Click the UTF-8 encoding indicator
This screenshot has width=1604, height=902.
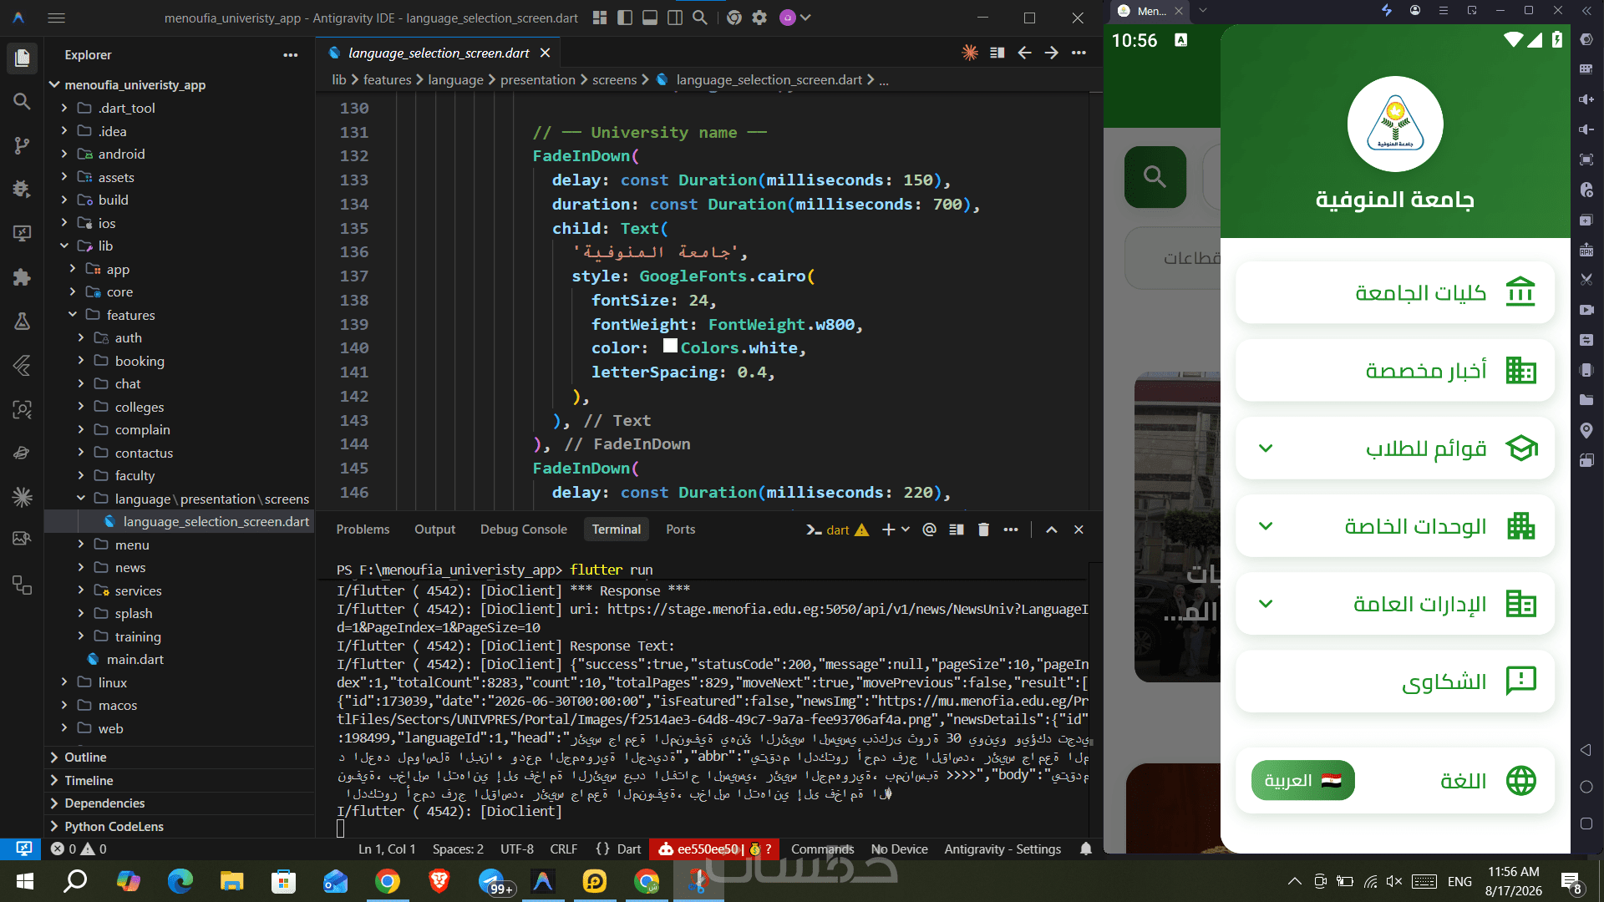(x=516, y=849)
